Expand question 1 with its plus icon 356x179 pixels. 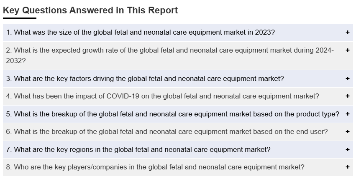pos(347,33)
